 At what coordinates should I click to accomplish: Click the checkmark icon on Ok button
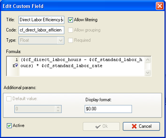[x=98, y=127]
